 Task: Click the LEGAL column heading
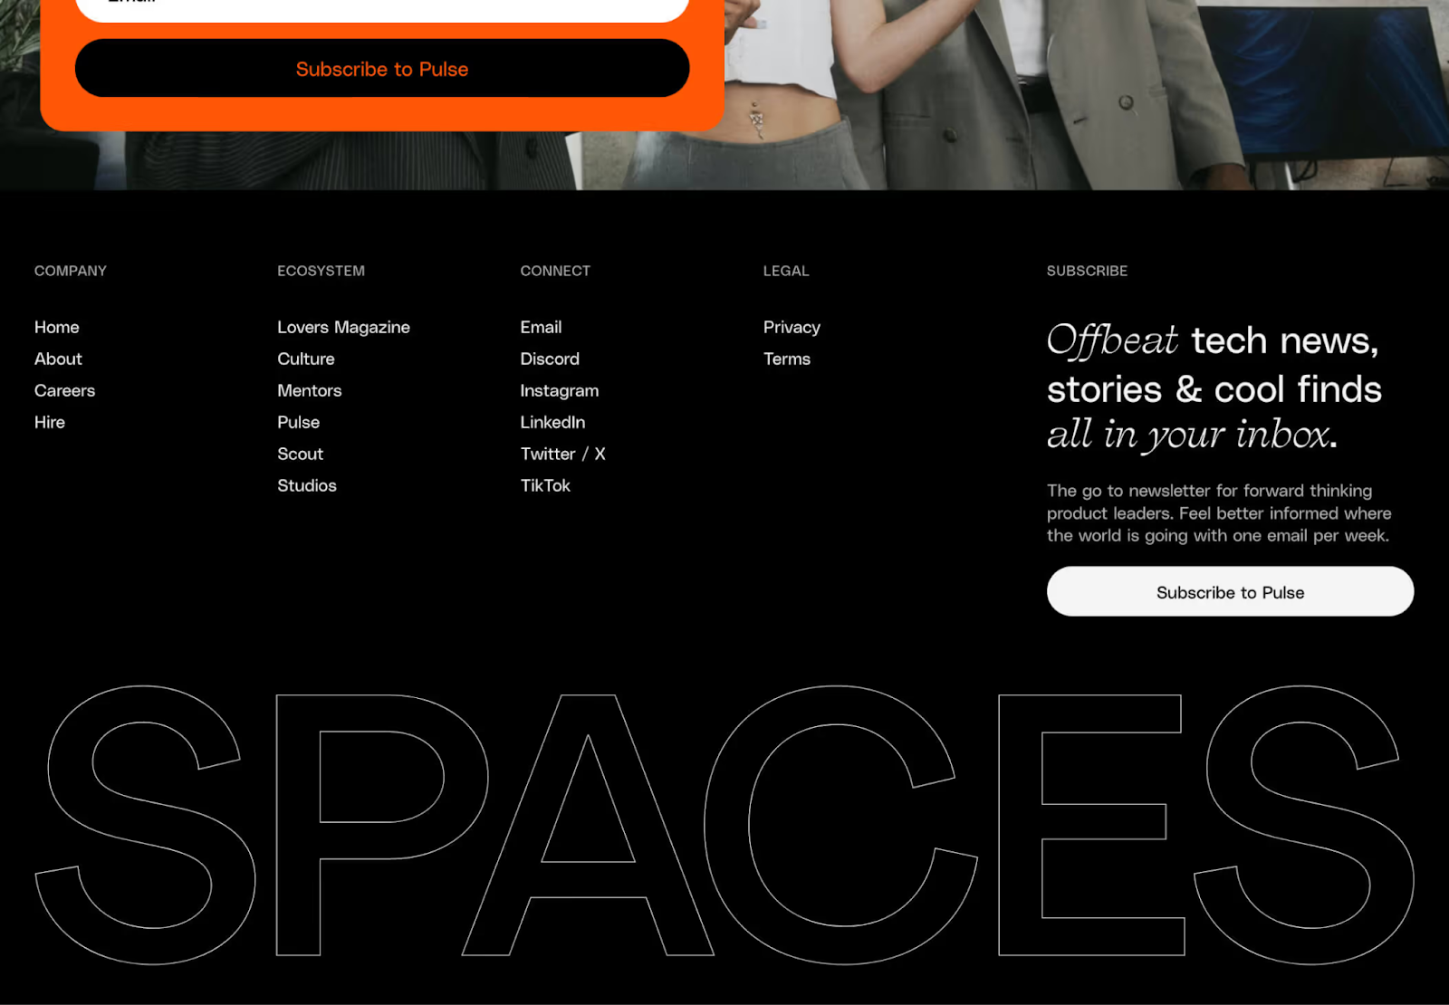pyautogui.click(x=786, y=271)
